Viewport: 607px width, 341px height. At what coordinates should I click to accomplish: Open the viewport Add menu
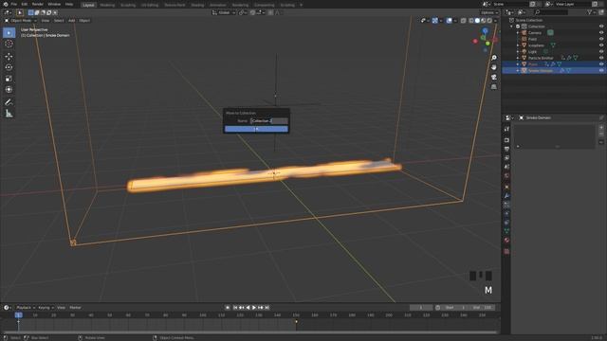pos(72,21)
